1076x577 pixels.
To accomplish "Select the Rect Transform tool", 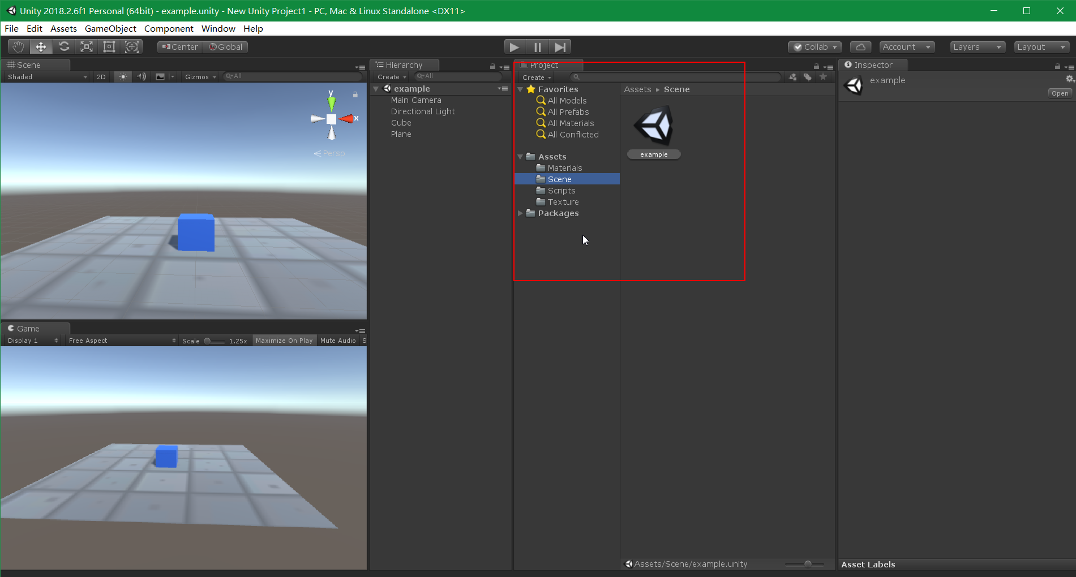I will [109, 46].
